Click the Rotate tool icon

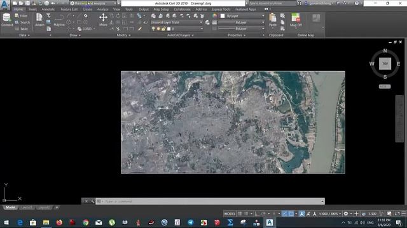tap(118, 16)
